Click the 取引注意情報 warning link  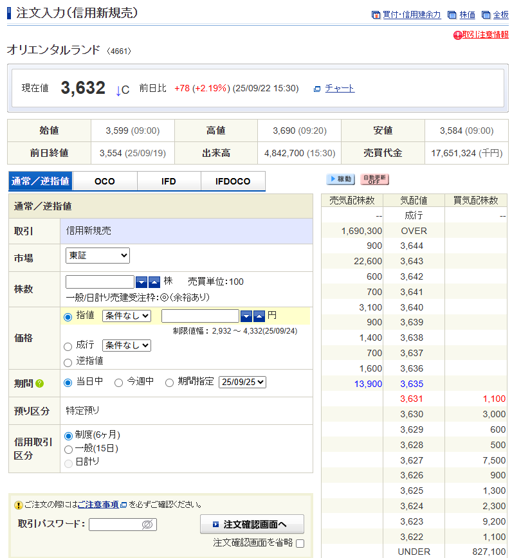pyautogui.click(x=485, y=35)
